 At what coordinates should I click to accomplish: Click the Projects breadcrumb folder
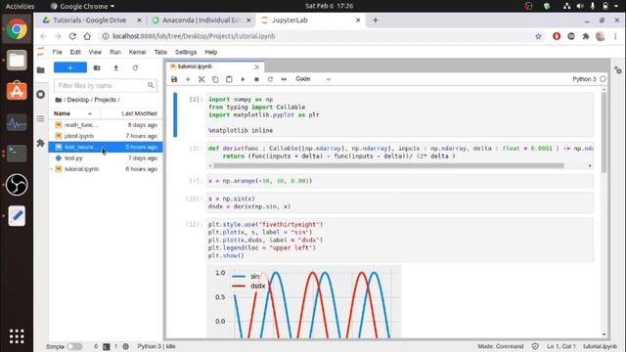(x=105, y=100)
